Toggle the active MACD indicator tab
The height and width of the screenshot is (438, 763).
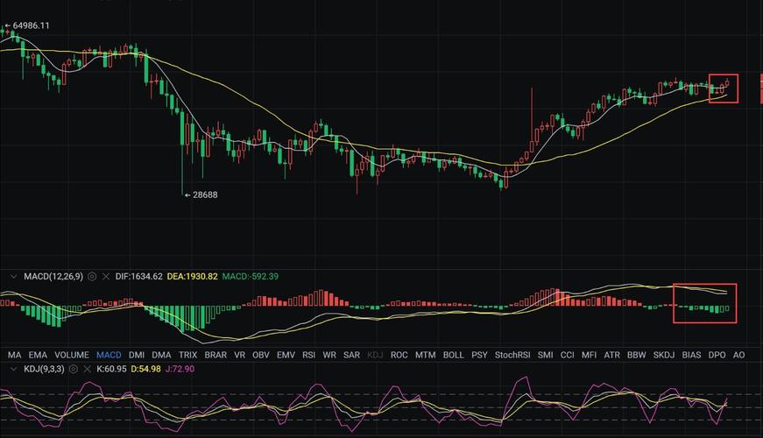[109, 355]
